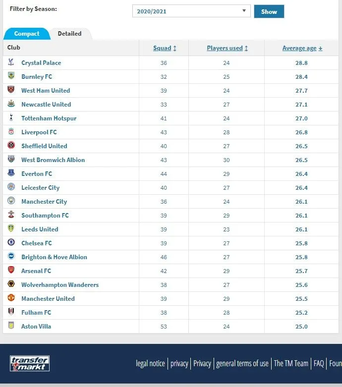Click the West Ham United crest icon

11,90
